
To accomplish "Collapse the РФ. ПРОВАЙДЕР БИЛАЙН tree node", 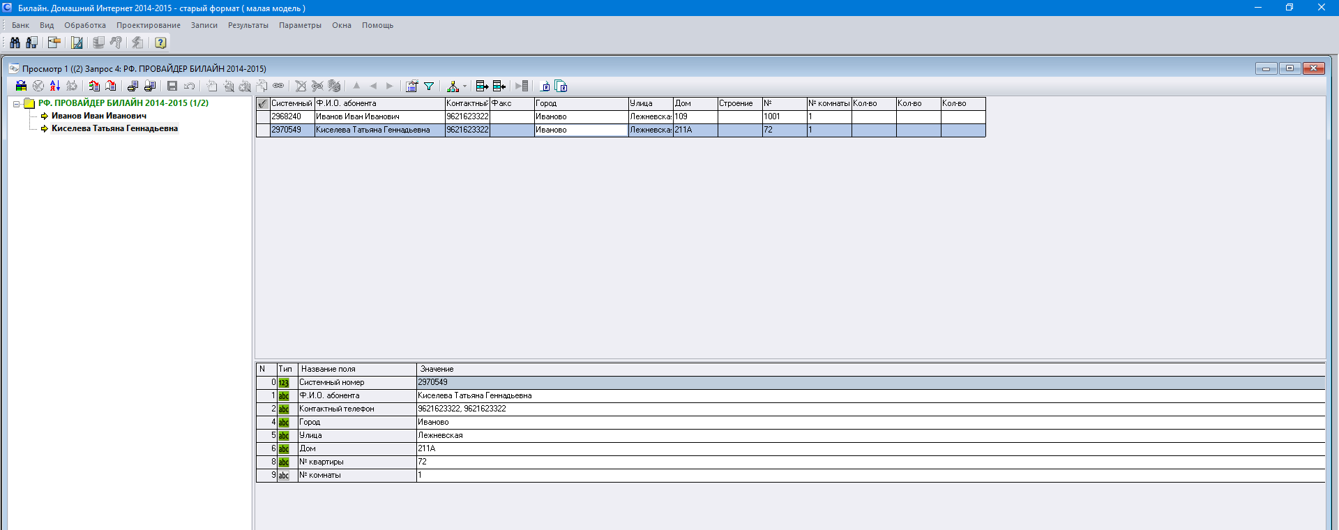I will pos(16,104).
